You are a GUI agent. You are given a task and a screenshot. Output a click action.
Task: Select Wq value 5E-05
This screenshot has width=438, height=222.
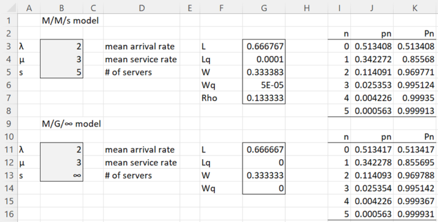[x=263, y=85]
